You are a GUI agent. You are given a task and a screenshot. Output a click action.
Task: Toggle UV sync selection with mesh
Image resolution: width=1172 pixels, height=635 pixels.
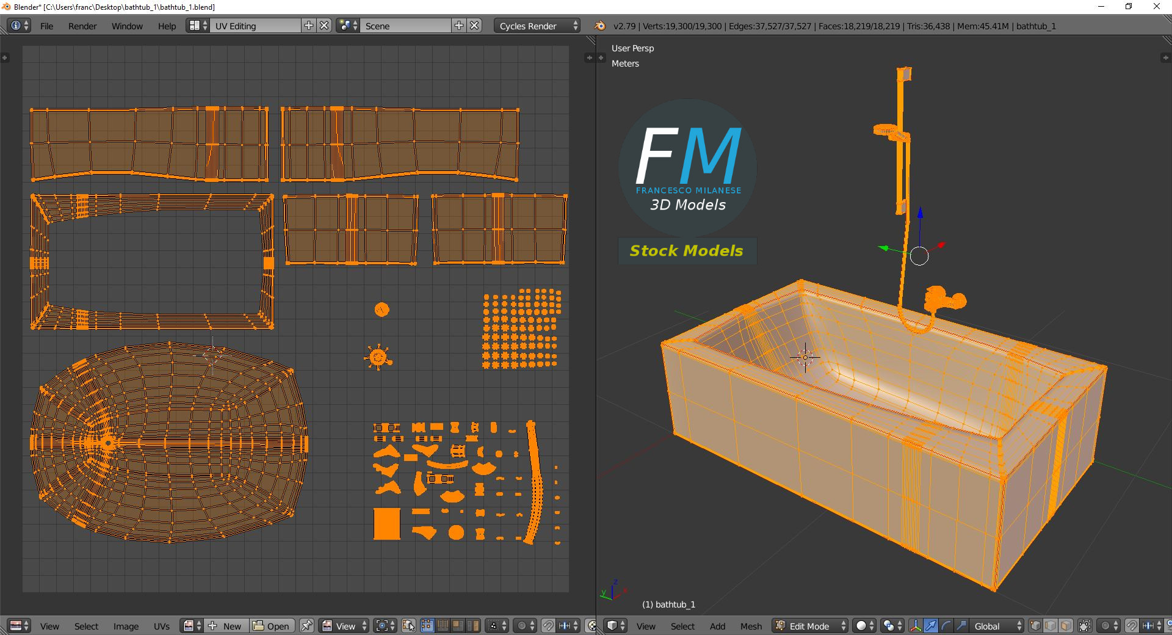[x=408, y=626]
